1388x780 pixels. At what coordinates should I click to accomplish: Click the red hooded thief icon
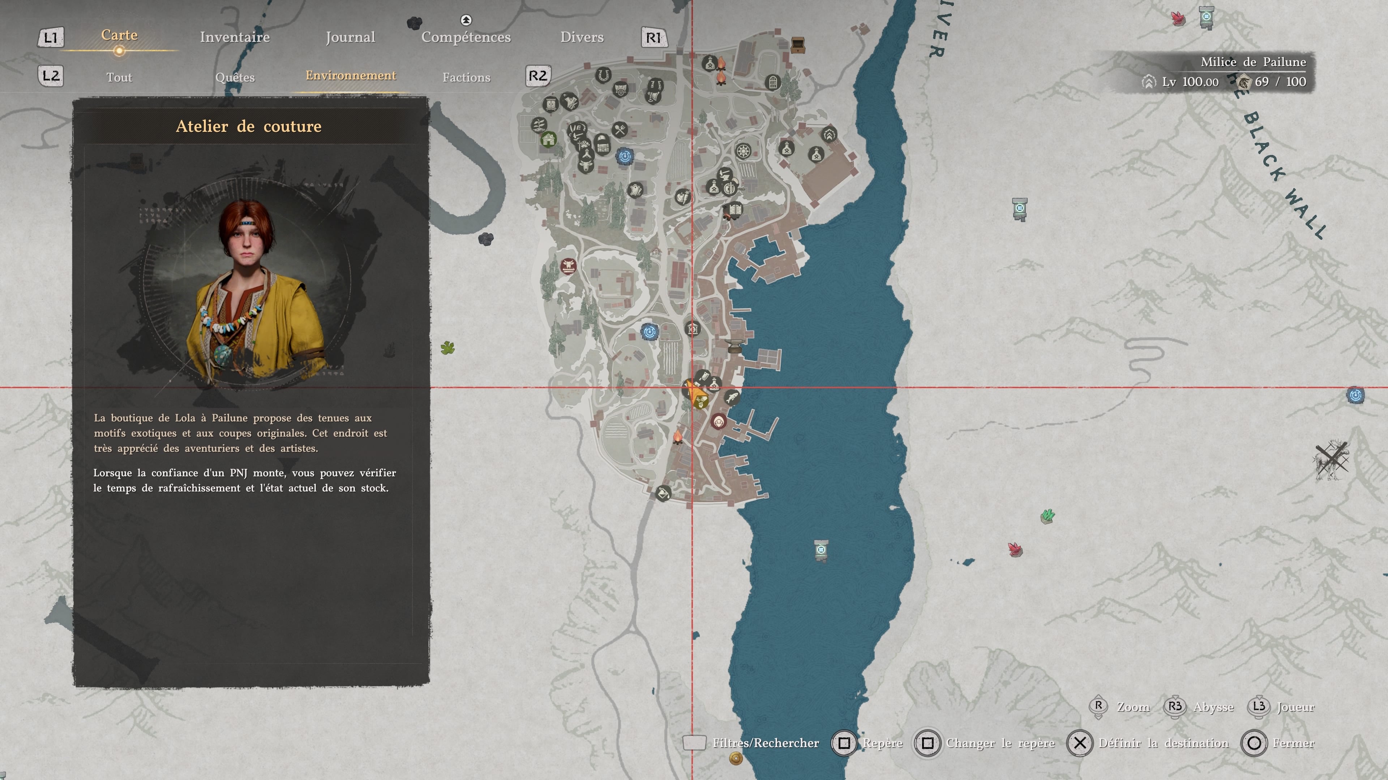(719, 421)
